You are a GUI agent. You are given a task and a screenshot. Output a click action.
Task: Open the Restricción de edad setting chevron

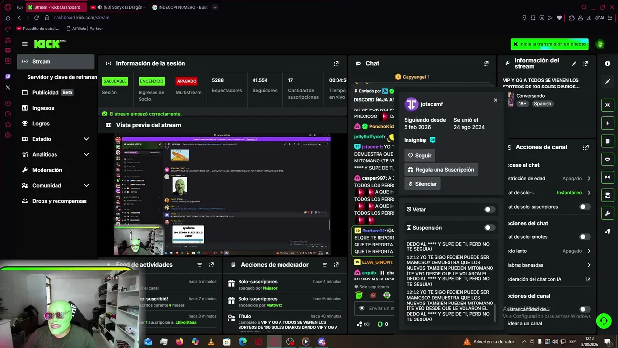point(589,178)
